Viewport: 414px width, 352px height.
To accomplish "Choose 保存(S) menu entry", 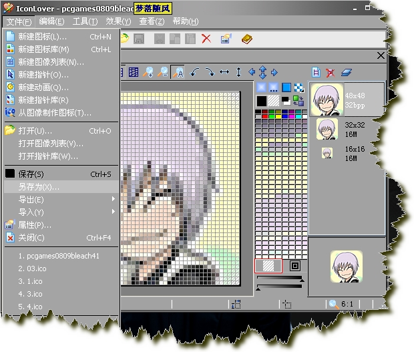I will coord(61,174).
